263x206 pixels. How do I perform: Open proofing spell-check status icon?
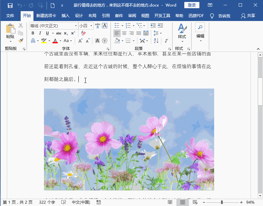63,202
